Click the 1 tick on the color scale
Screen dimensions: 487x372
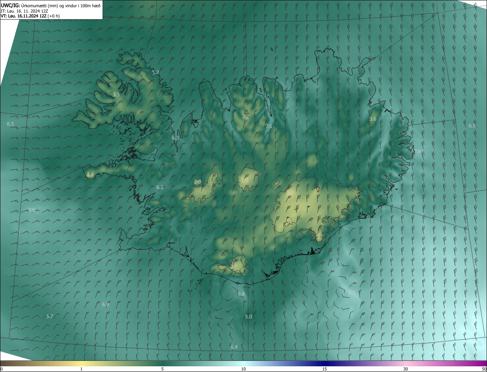tap(81, 369)
